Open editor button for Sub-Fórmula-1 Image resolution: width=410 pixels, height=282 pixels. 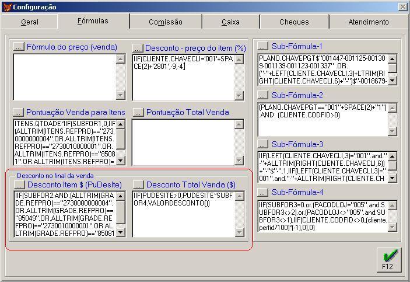[x=262, y=46]
